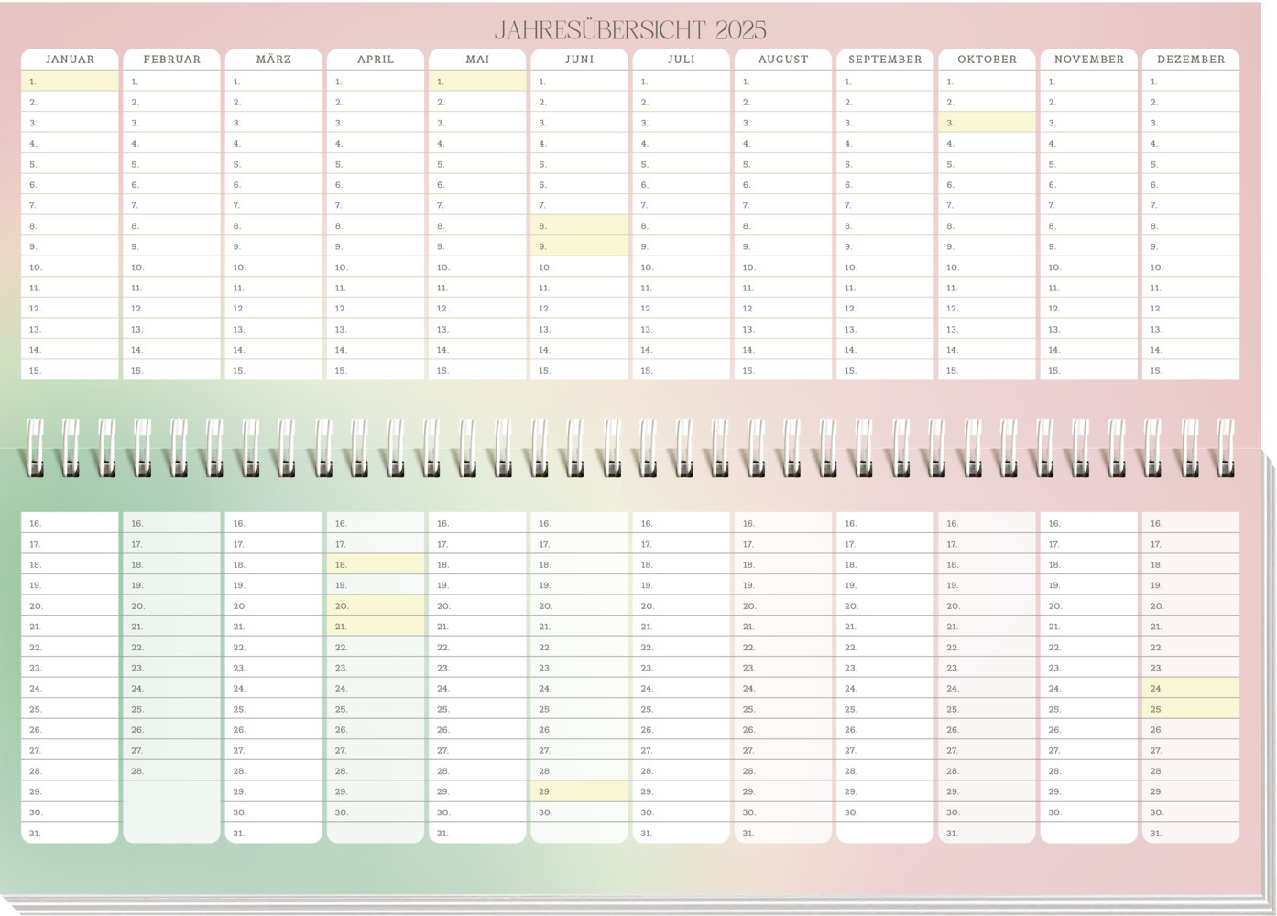Viewport: 1277px width, 916px height.
Task: Select the MAI column header
Action: (x=477, y=60)
